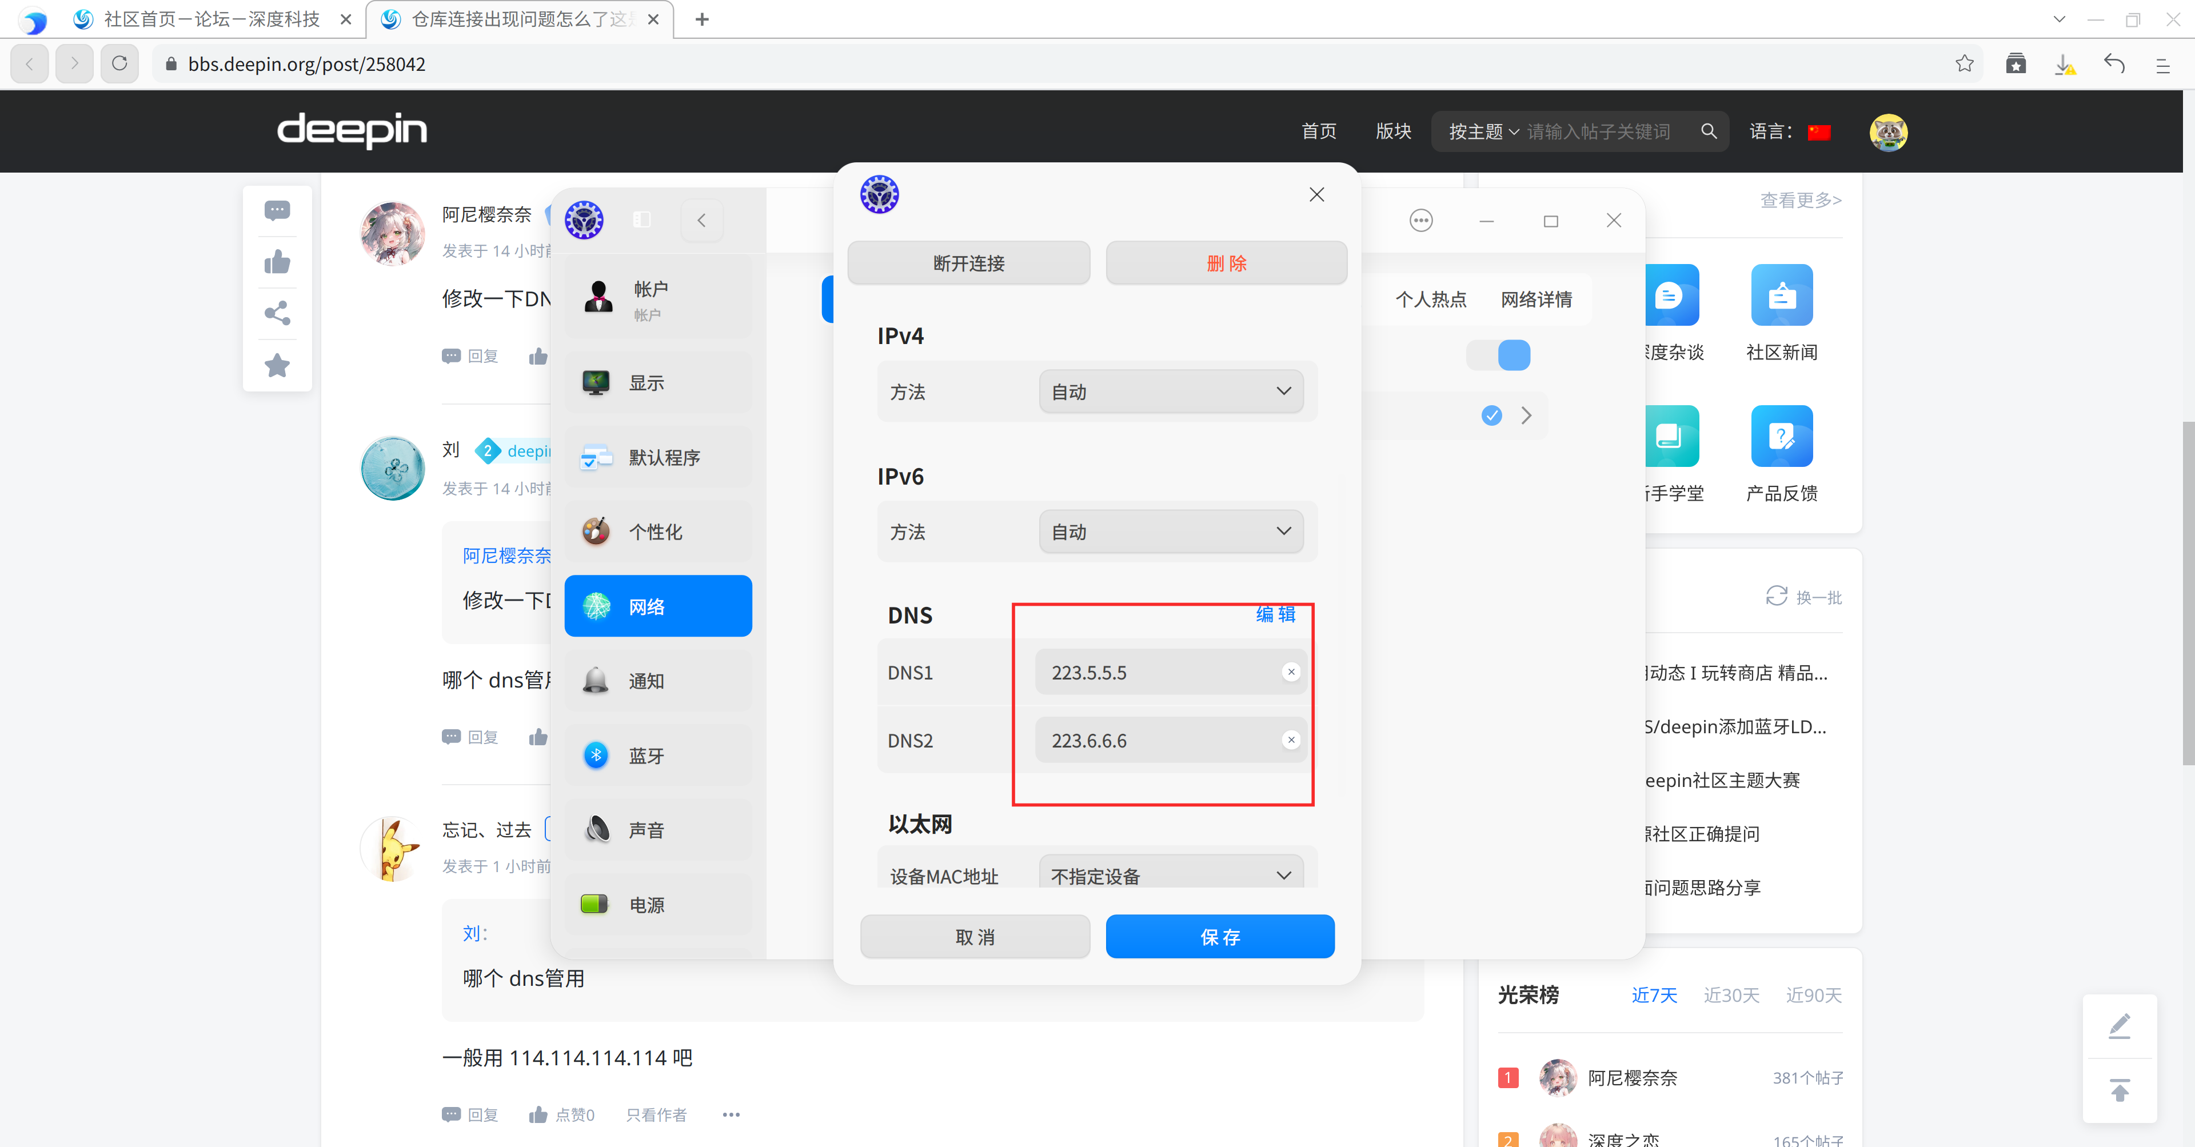Expand the IPv6 方法 dropdown

pyautogui.click(x=1171, y=531)
